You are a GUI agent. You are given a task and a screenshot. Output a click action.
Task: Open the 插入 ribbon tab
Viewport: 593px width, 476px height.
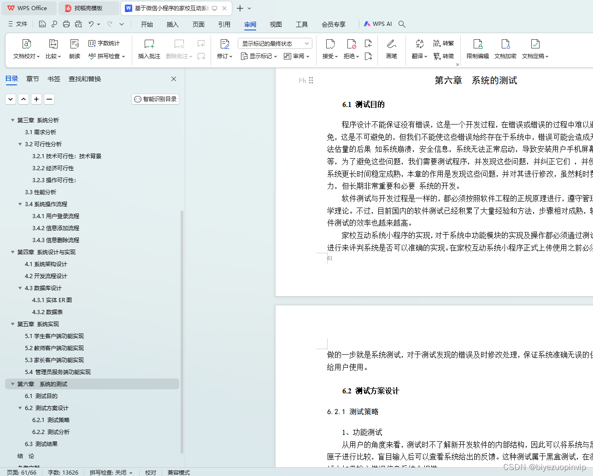[173, 24]
